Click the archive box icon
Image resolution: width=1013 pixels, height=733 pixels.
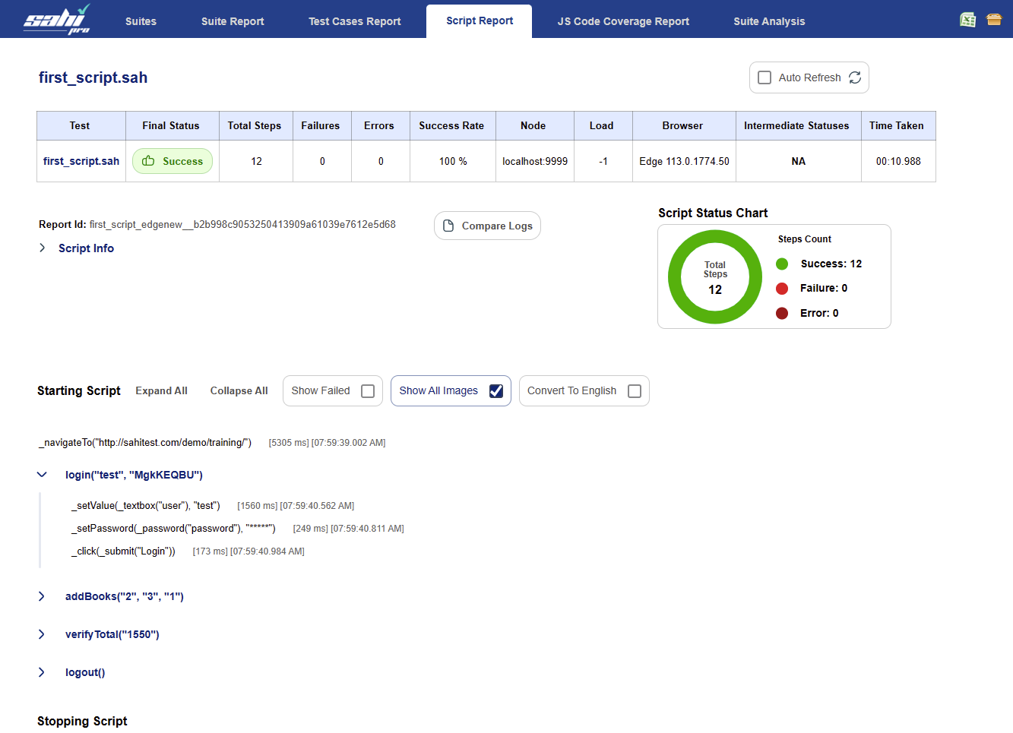click(x=994, y=20)
